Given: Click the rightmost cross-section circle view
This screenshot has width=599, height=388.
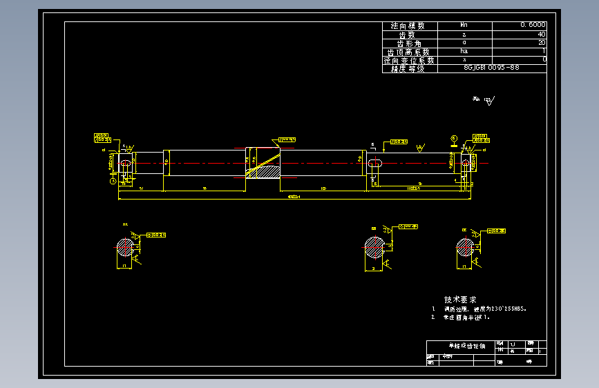Looking at the screenshot, I should tap(465, 247).
